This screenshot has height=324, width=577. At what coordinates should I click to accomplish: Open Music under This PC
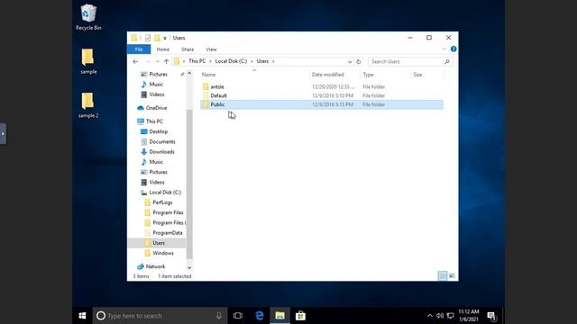click(x=156, y=162)
